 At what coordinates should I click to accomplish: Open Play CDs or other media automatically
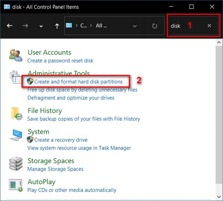point(72,190)
